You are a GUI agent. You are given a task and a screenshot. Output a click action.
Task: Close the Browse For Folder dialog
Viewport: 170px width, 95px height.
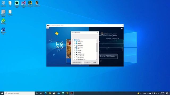pyautogui.click(x=98, y=33)
